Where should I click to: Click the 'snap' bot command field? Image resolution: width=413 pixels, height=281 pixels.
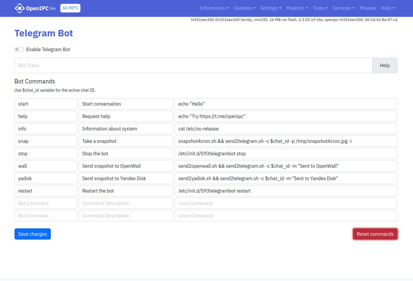(46, 141)
